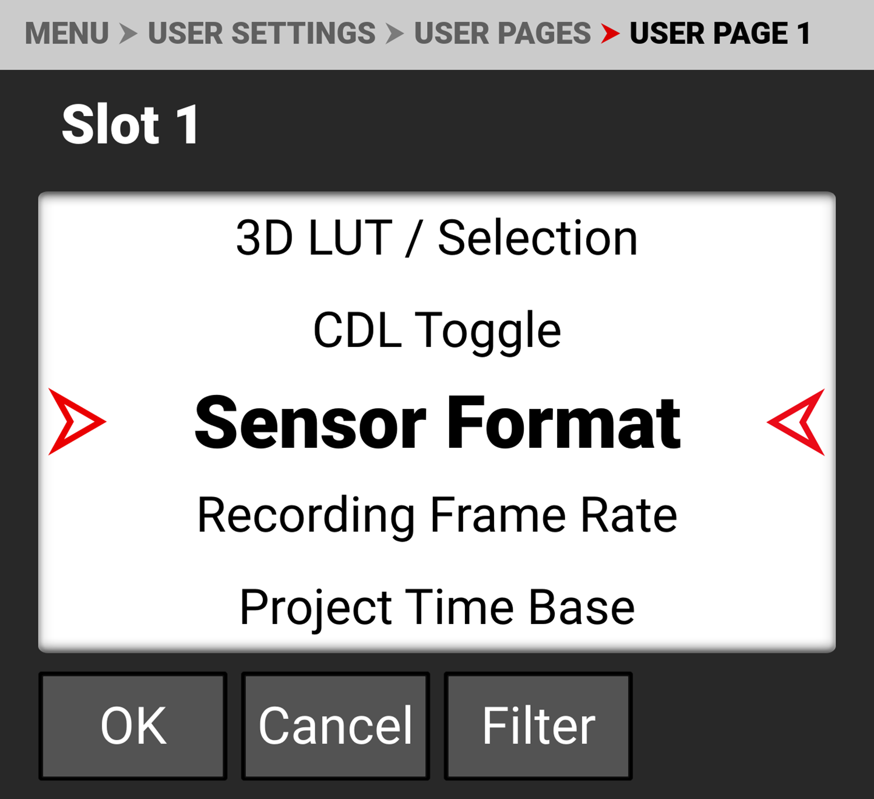Go back to MENU in the breadcrumb
The width and height of the screenshot is (874, 799).
click(67, 33)
